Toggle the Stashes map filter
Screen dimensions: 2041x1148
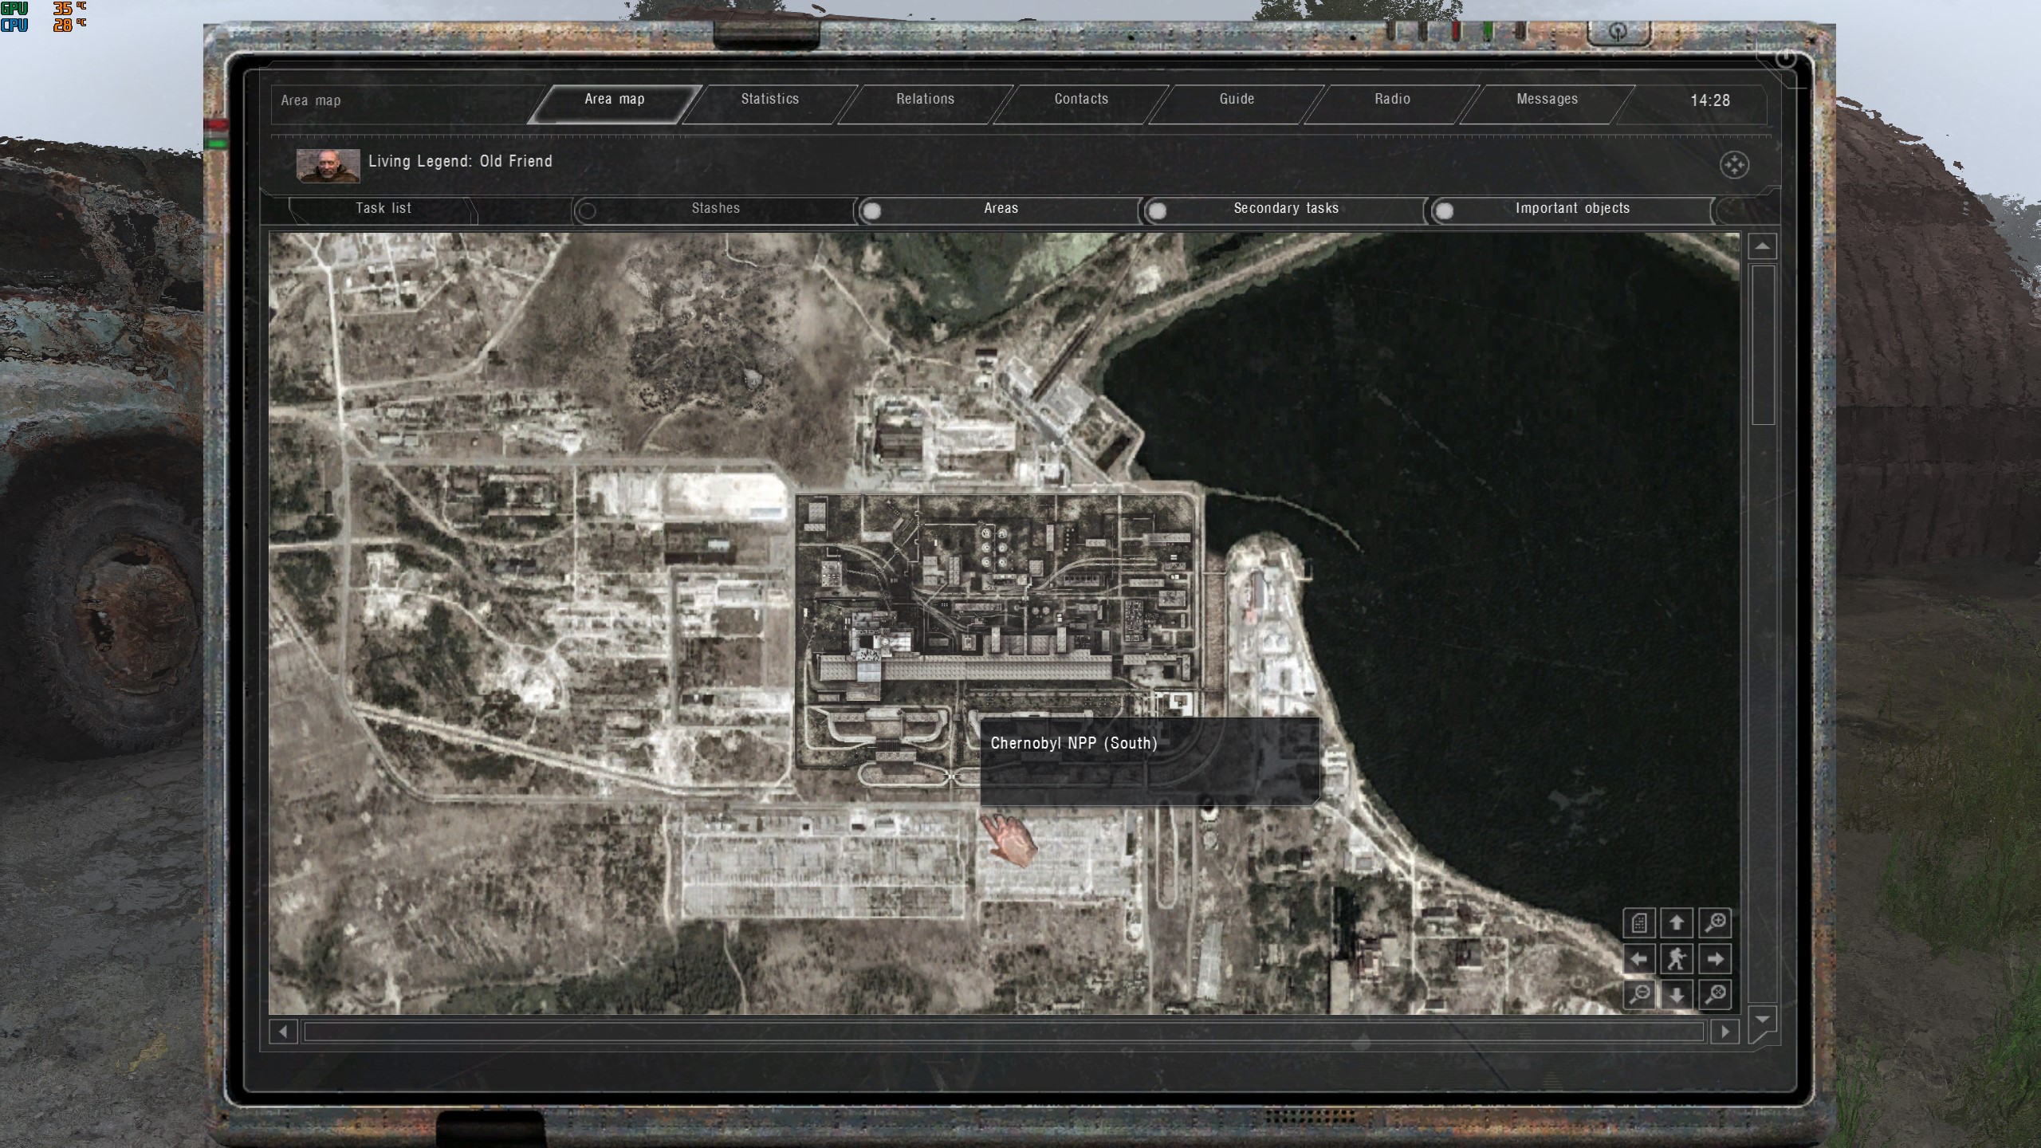(588, 210)
